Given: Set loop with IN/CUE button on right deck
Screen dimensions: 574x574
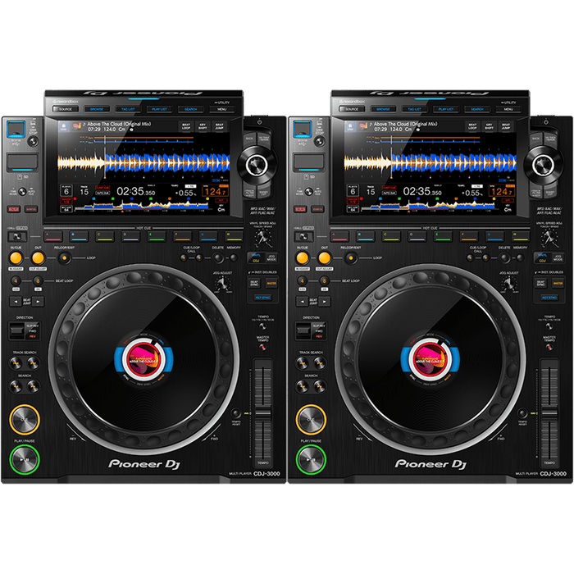Looking at the screenshot, I should pos(303,258).
